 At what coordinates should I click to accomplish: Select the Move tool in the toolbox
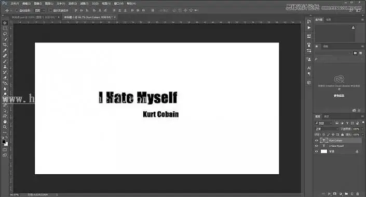tap(5, 23)
